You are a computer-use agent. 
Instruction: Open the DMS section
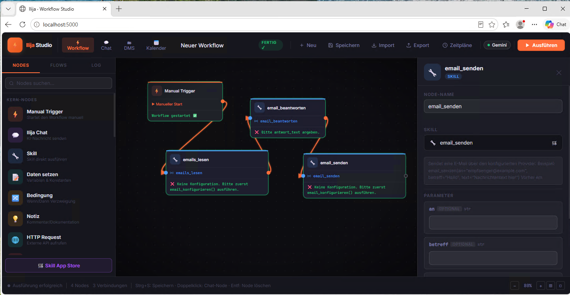129,45
